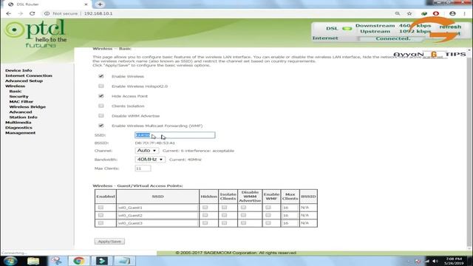Click Max Clients field for wl0_Guest3

click(x=290, y=223)
